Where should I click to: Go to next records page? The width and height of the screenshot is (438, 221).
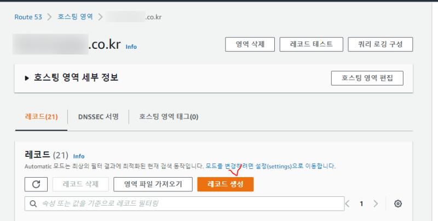[376, 203]
